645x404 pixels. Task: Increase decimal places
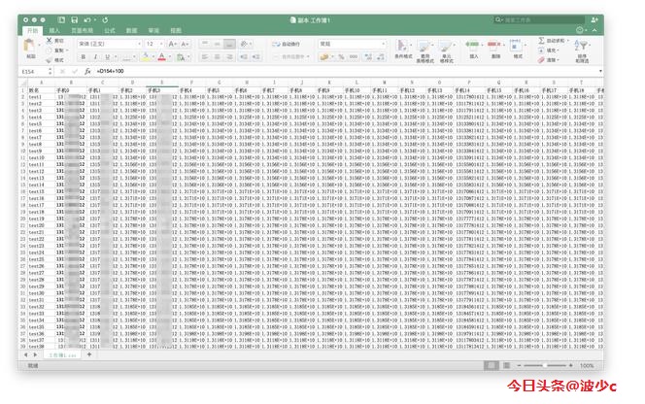pos(368,57)
